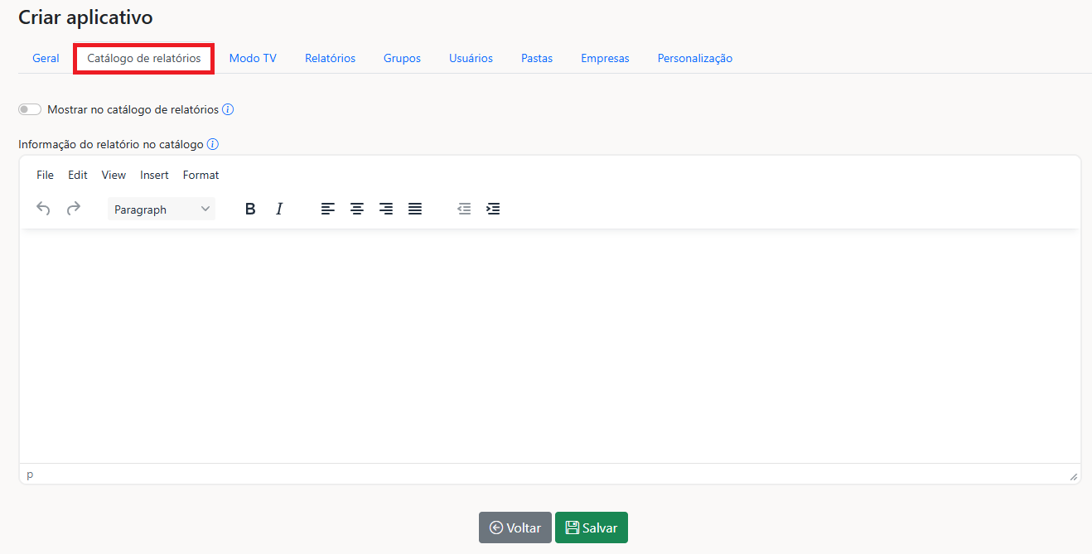This screenshot has height=554, width=1092.
Task: Increase indent in the editor
Action: tap(493, 210)
